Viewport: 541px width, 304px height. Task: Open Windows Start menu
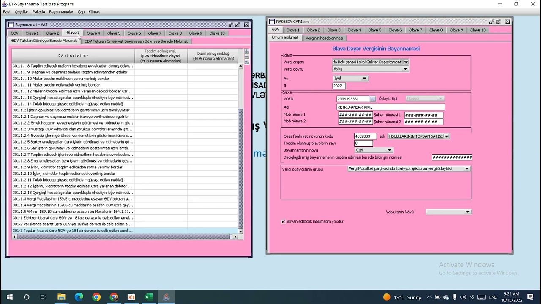[x=10, y=297]
